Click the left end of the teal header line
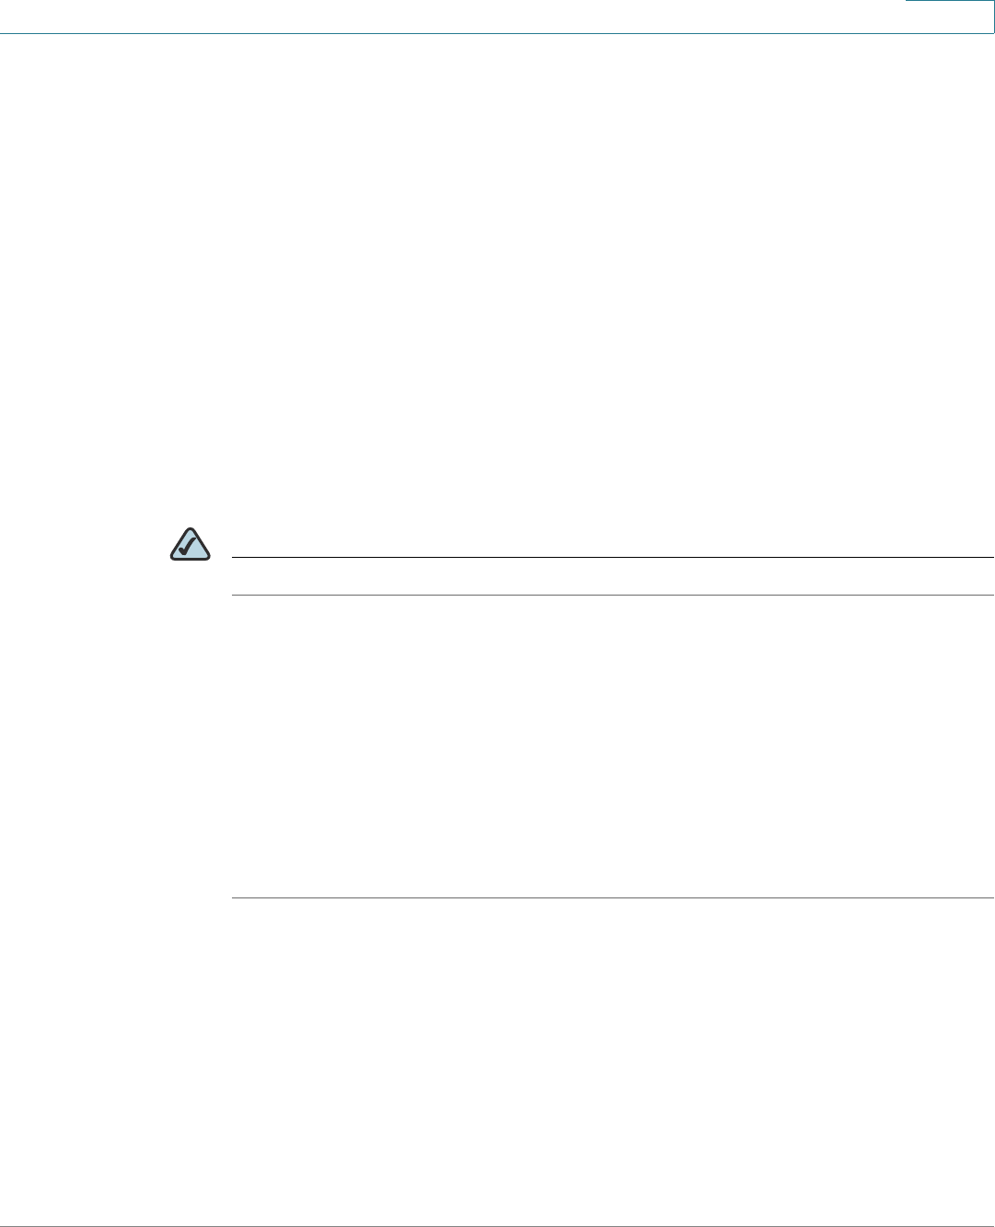Image resolution: width=995 pixels, height=1227 pixels. [7, 33]
